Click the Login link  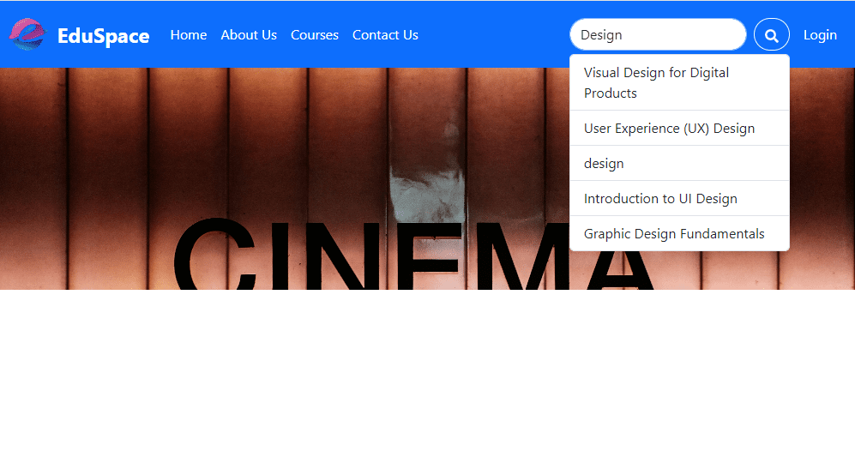[x=820, y=35]
